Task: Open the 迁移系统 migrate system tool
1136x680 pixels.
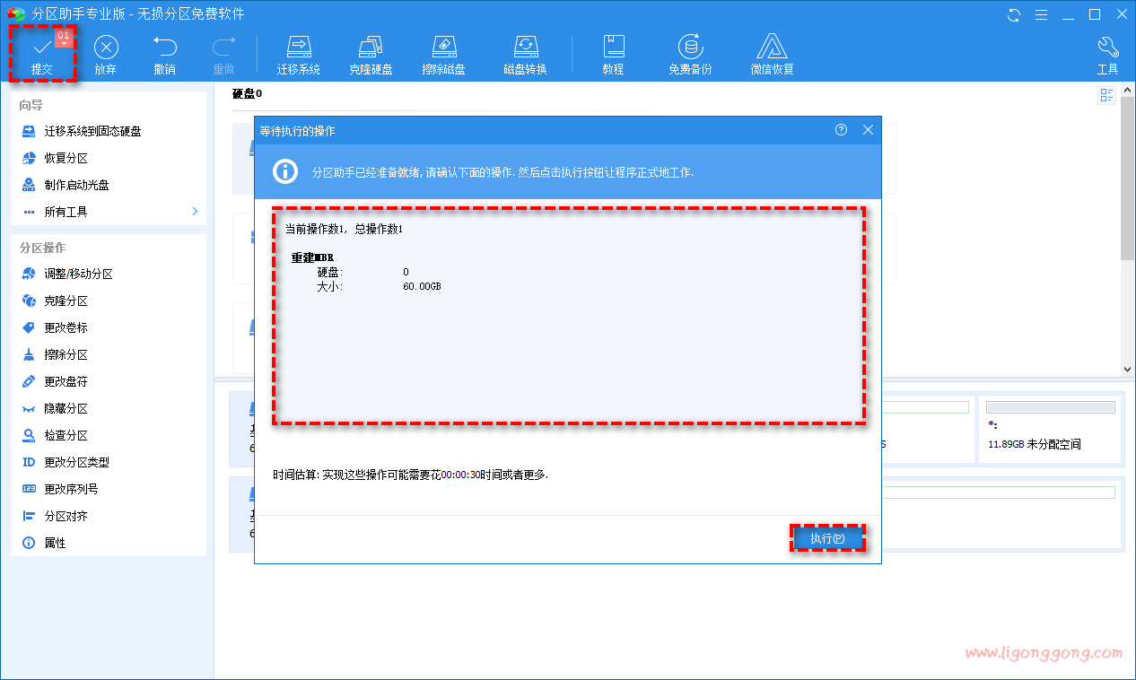Action: point(298,54)
